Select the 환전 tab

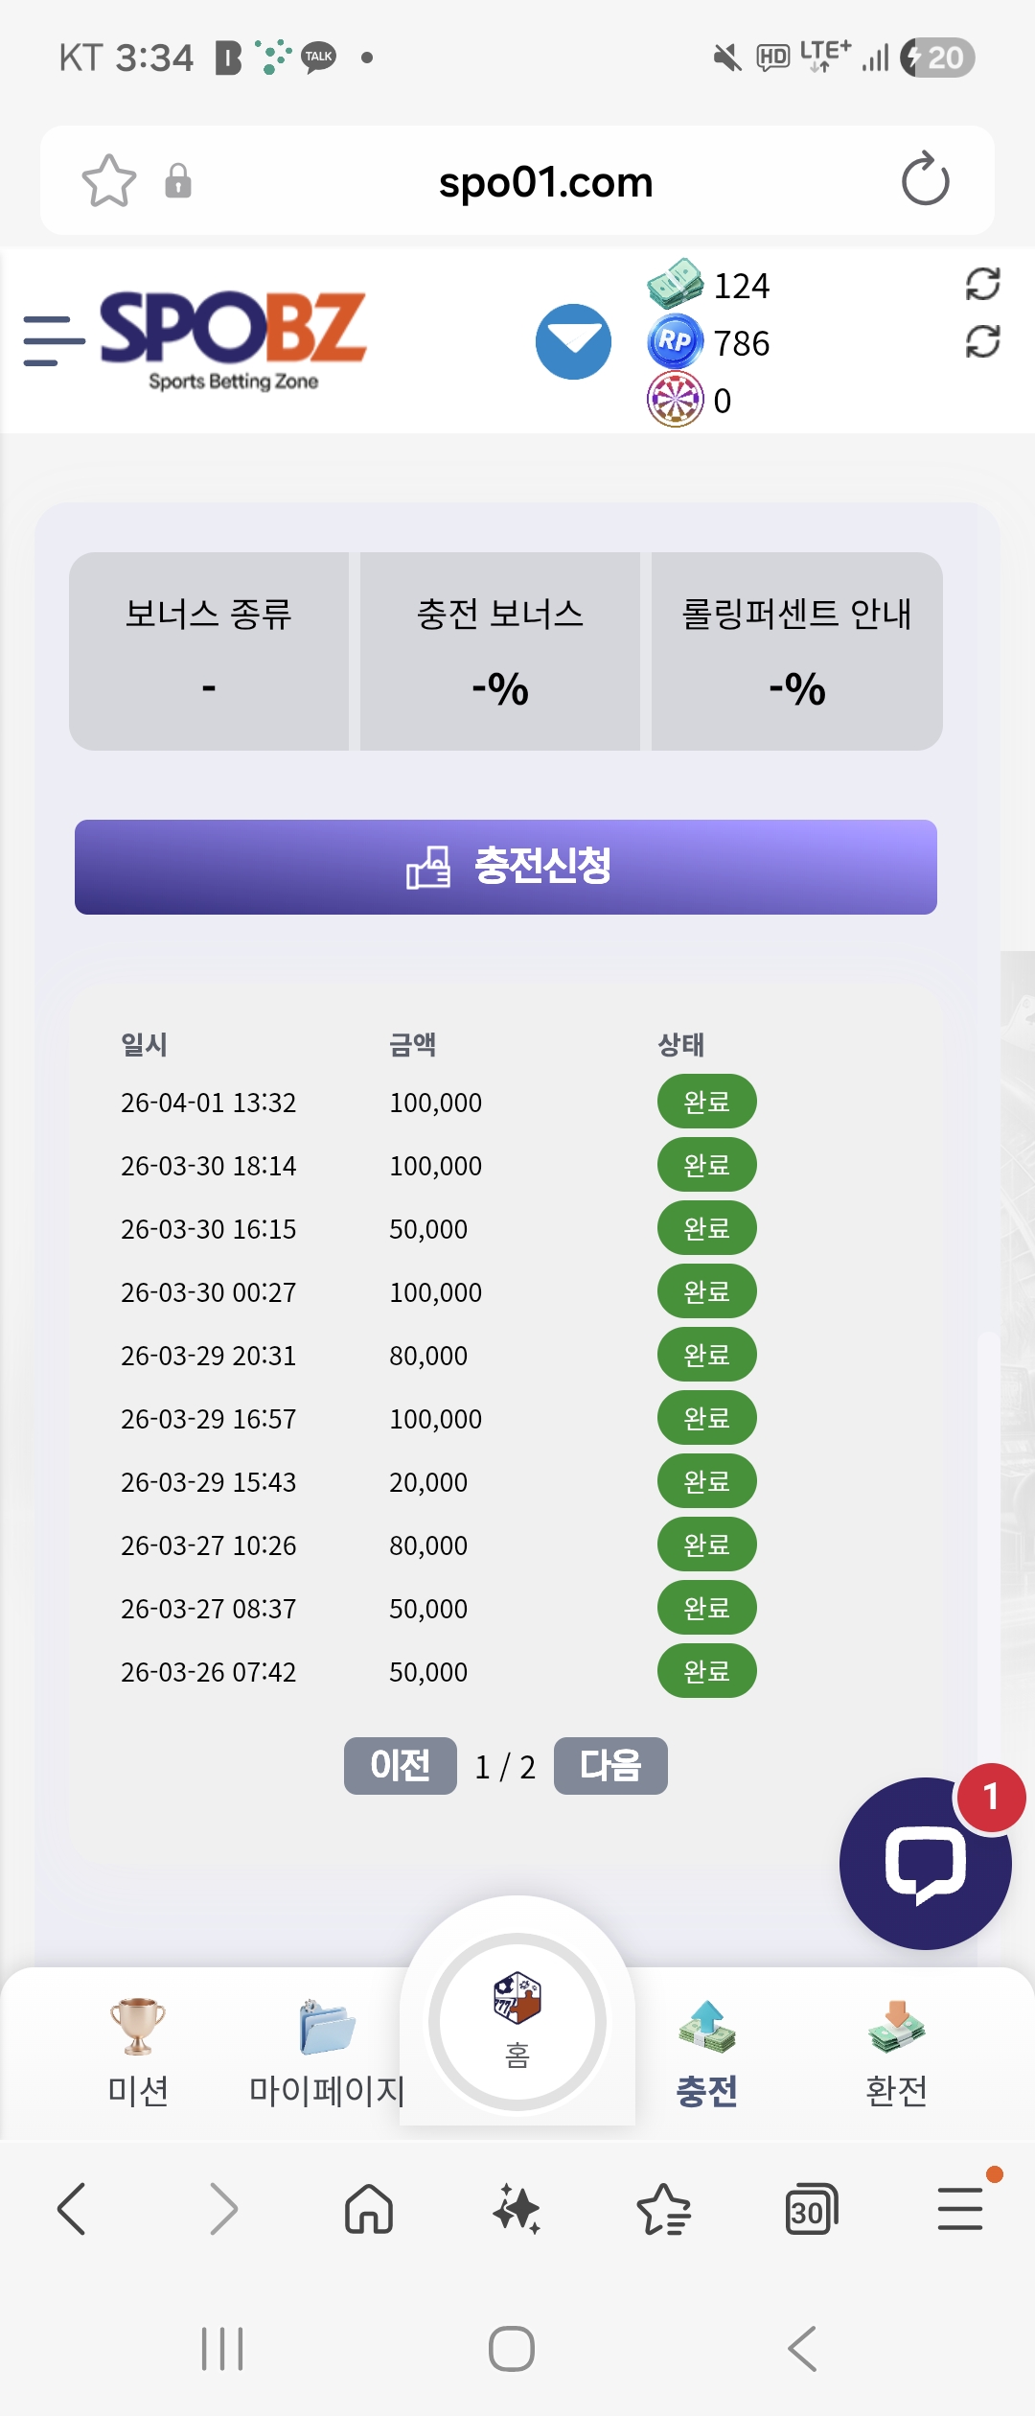(x=896, y=2054)
